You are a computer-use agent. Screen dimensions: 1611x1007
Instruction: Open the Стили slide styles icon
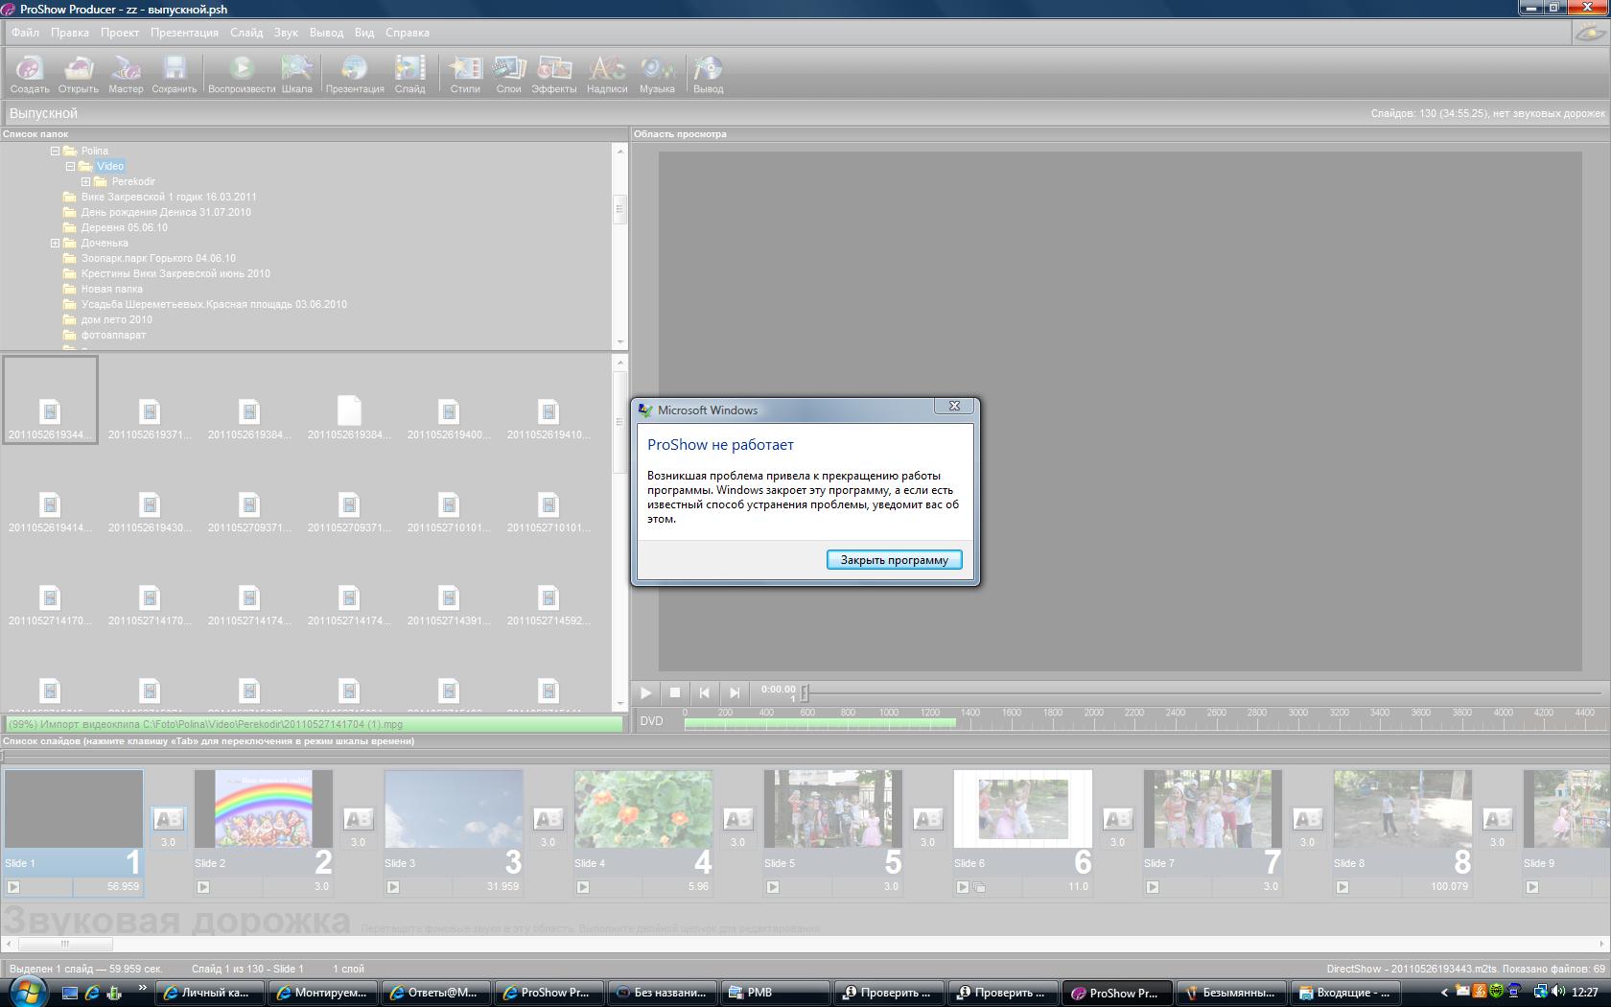(x=465, y=74)
